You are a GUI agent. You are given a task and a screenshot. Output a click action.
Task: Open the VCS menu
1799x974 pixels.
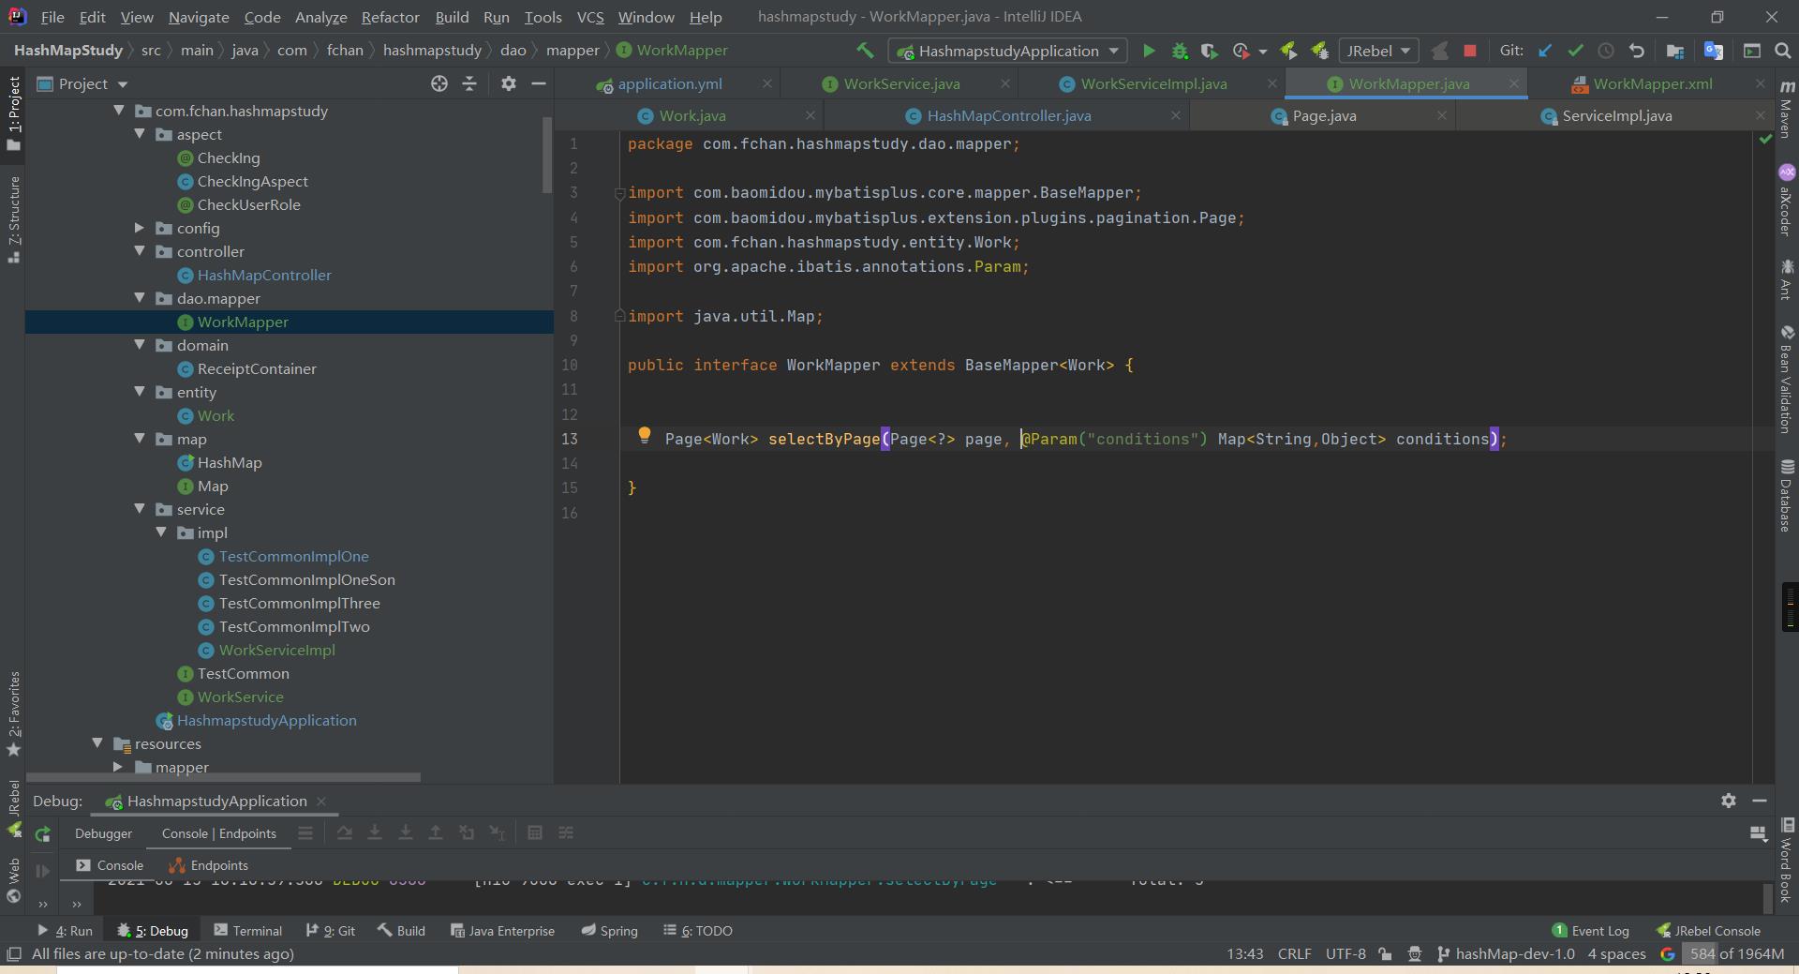click(x=589, y=17)
